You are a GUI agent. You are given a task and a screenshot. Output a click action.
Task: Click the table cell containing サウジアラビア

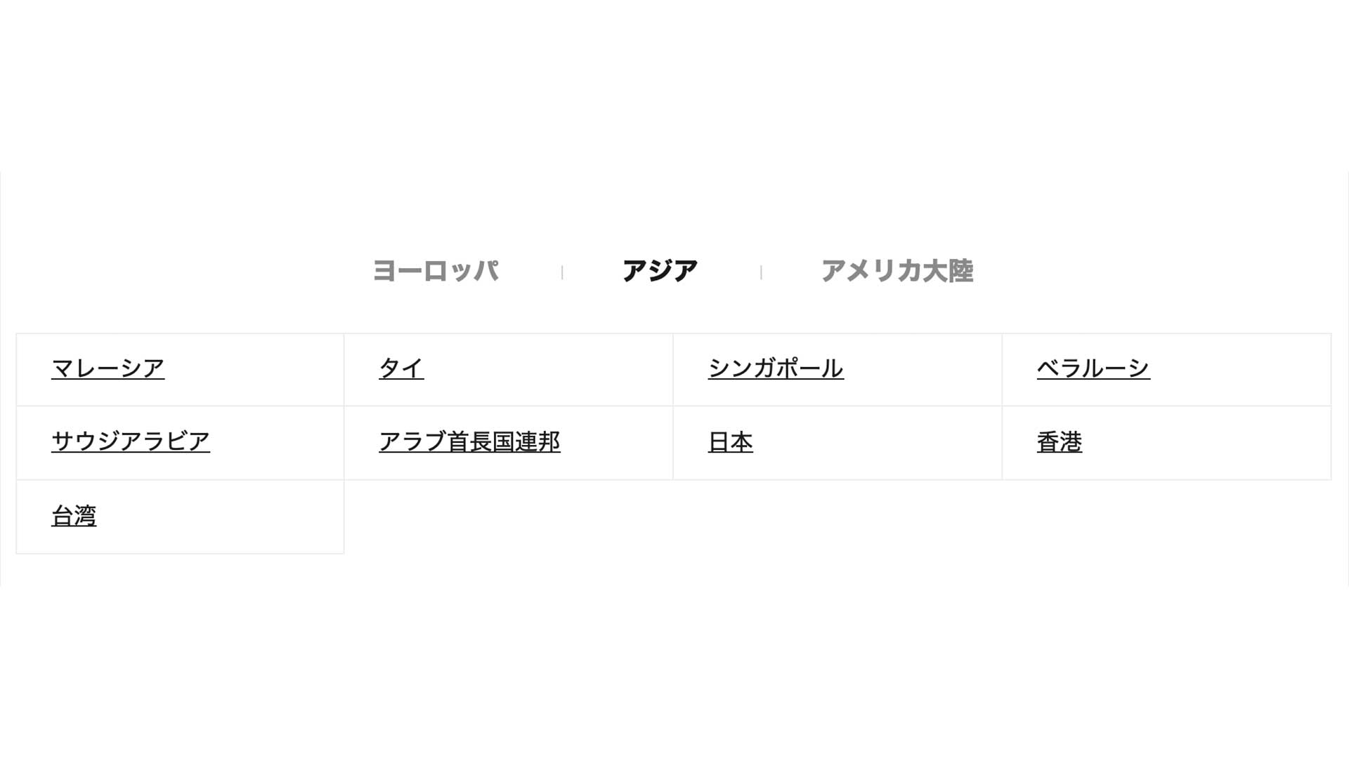(x=281, y=444)
